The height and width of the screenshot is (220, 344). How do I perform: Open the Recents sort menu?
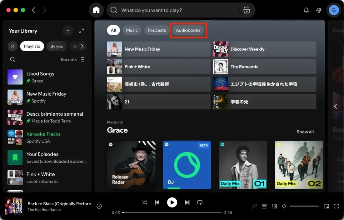72,59
